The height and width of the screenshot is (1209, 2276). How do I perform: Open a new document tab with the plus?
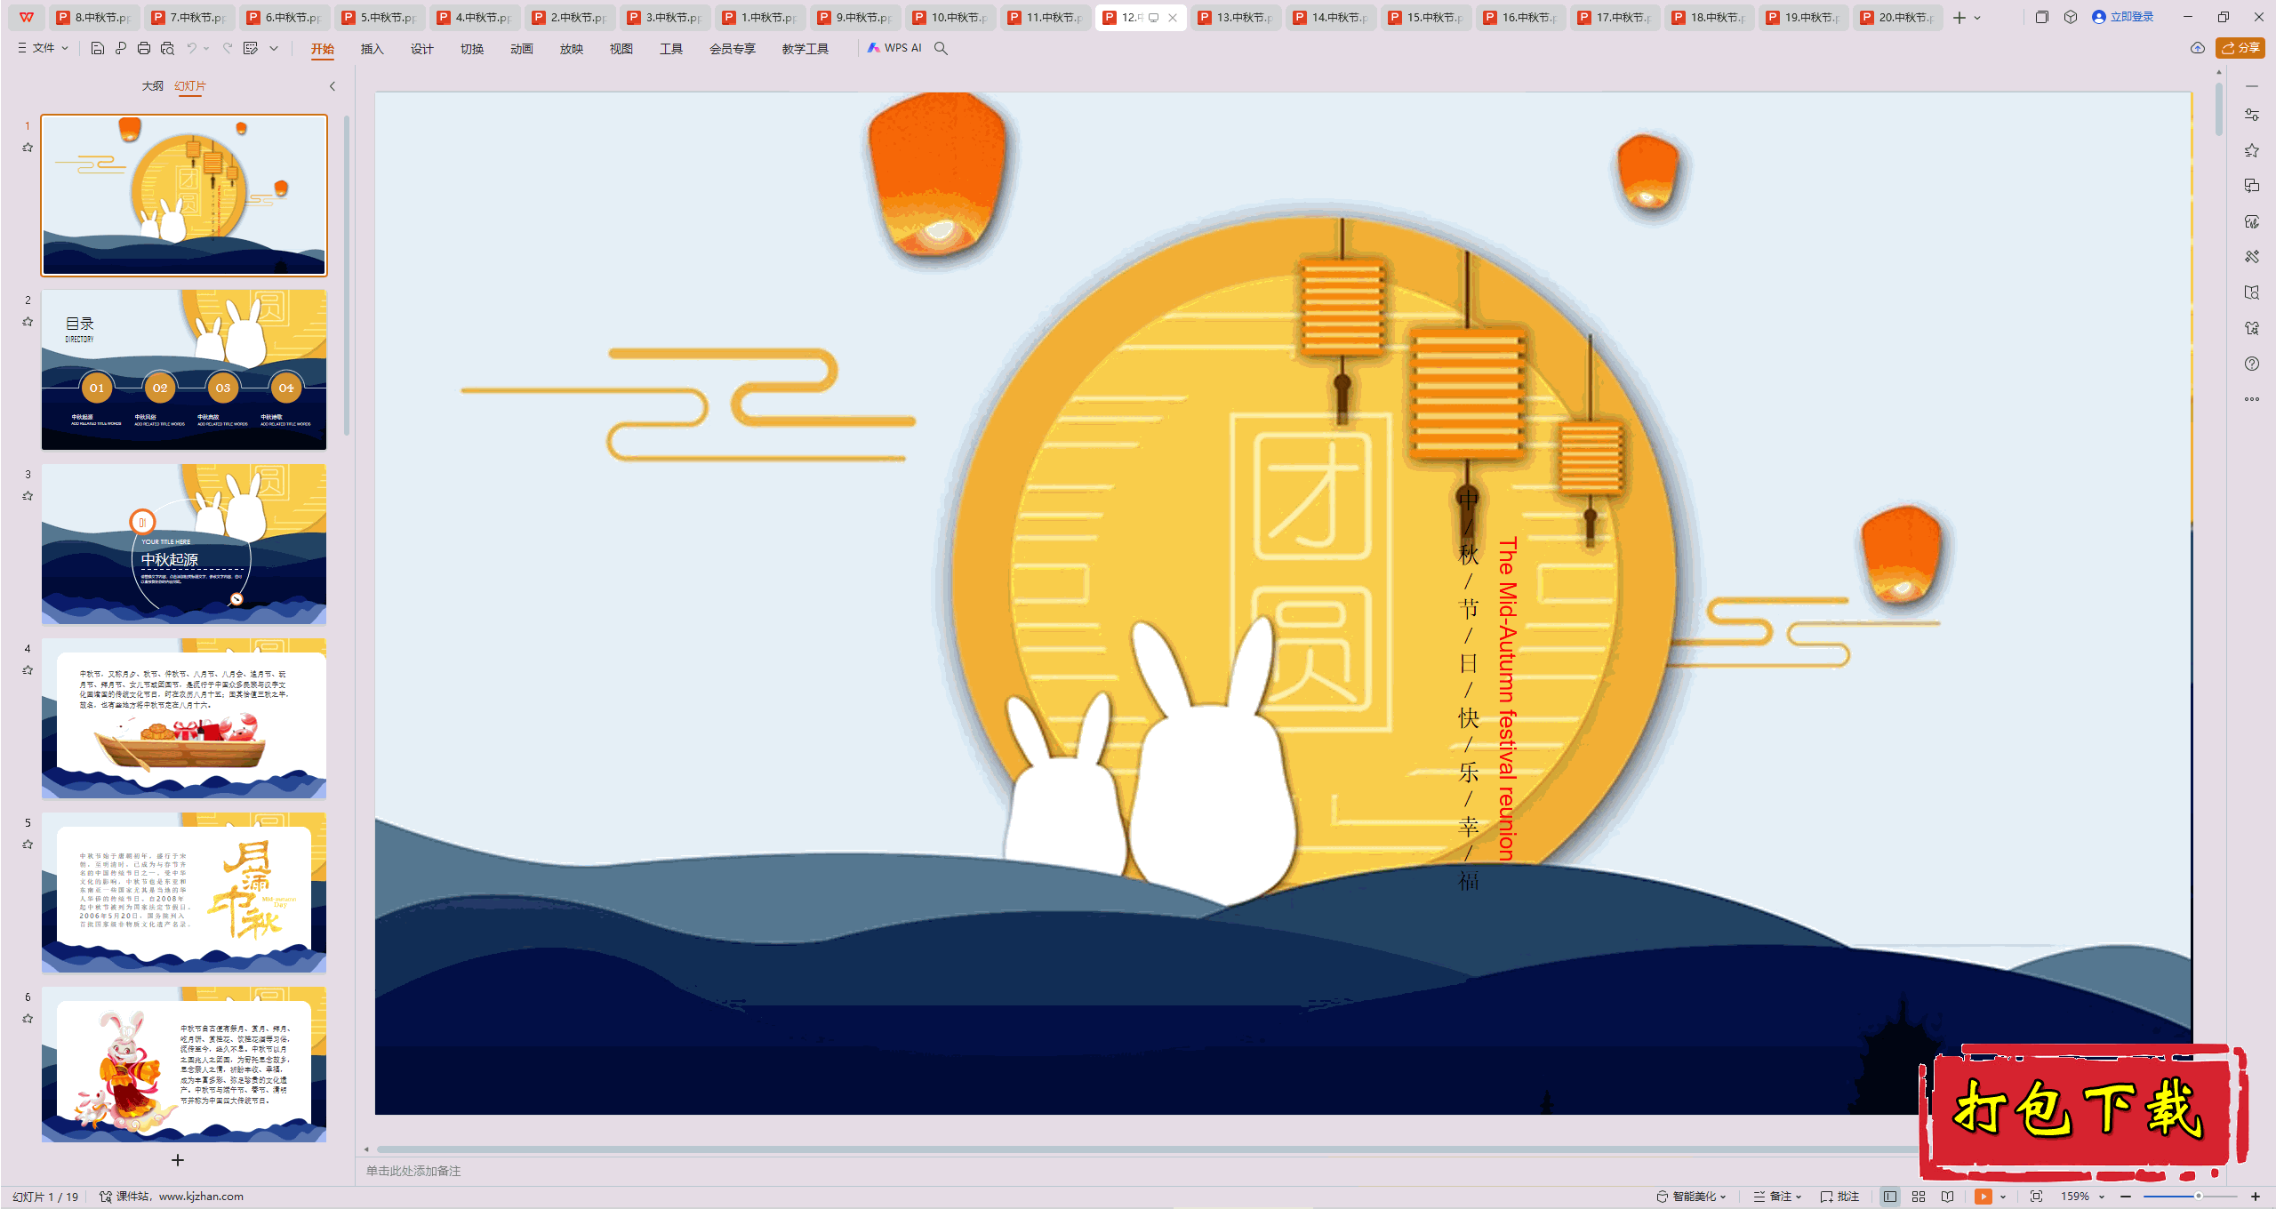point(1959,18)
